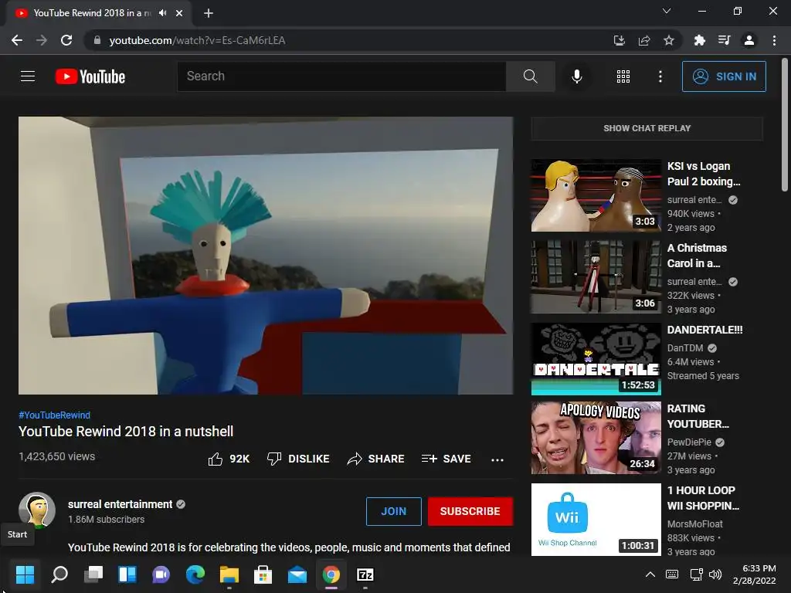Open Chrome extensions puzzle icon
The height and width of the screenshot is (593, 791).
pos(699,40)
